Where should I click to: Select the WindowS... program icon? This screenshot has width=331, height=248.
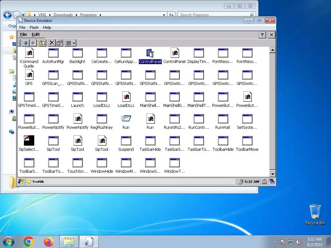click(150, 163)
